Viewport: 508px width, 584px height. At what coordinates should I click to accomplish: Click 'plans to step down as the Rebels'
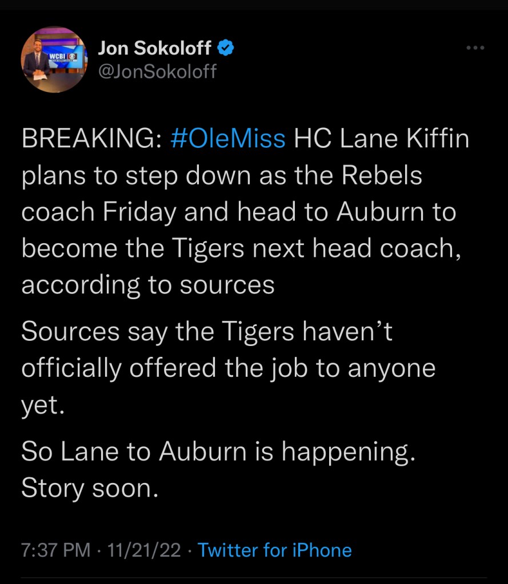tap(222, 176)
